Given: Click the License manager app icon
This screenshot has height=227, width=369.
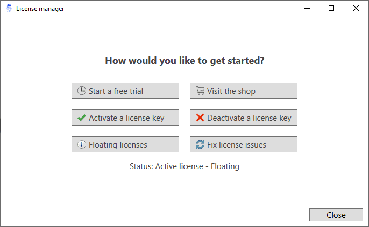Looking at the screenshot, I should point(9,8).
